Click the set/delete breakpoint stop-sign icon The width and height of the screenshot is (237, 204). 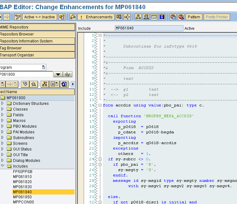pyautogui.click(x=173, y=17)
